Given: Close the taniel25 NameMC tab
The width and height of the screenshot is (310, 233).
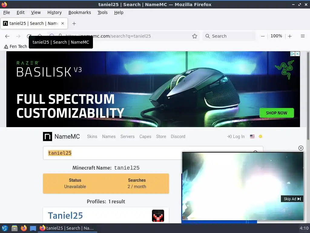Looking at the screenshot, I should (x=63, y=23).
